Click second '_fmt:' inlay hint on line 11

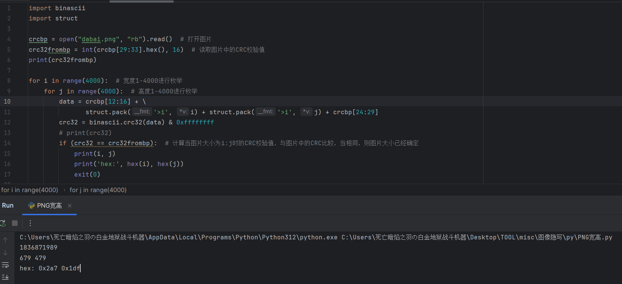(x=266, y=112)
